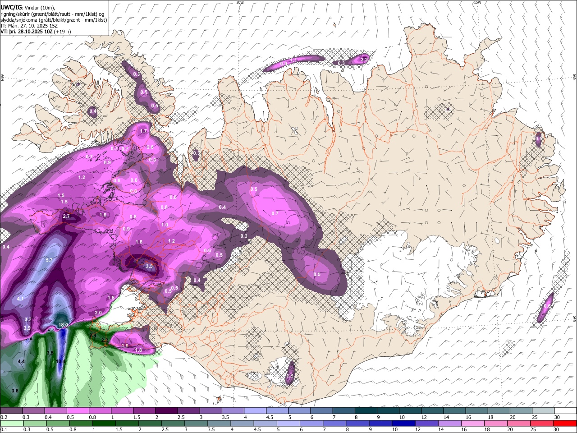
Task: Click the 'IT: Mán. 27. 10. 2025 15Z' line
Action: (x=29, y=26)
